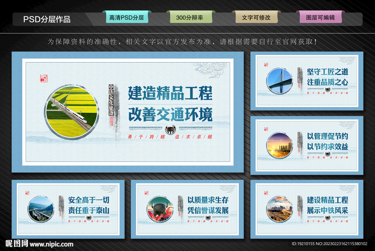Select the beetle sculpture emblem on quality poster

[160, 208]
